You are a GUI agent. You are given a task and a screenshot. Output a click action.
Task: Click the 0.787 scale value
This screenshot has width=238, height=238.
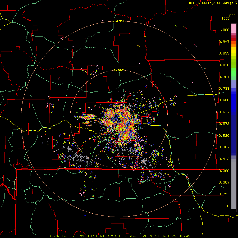click(x=224, y=77)
